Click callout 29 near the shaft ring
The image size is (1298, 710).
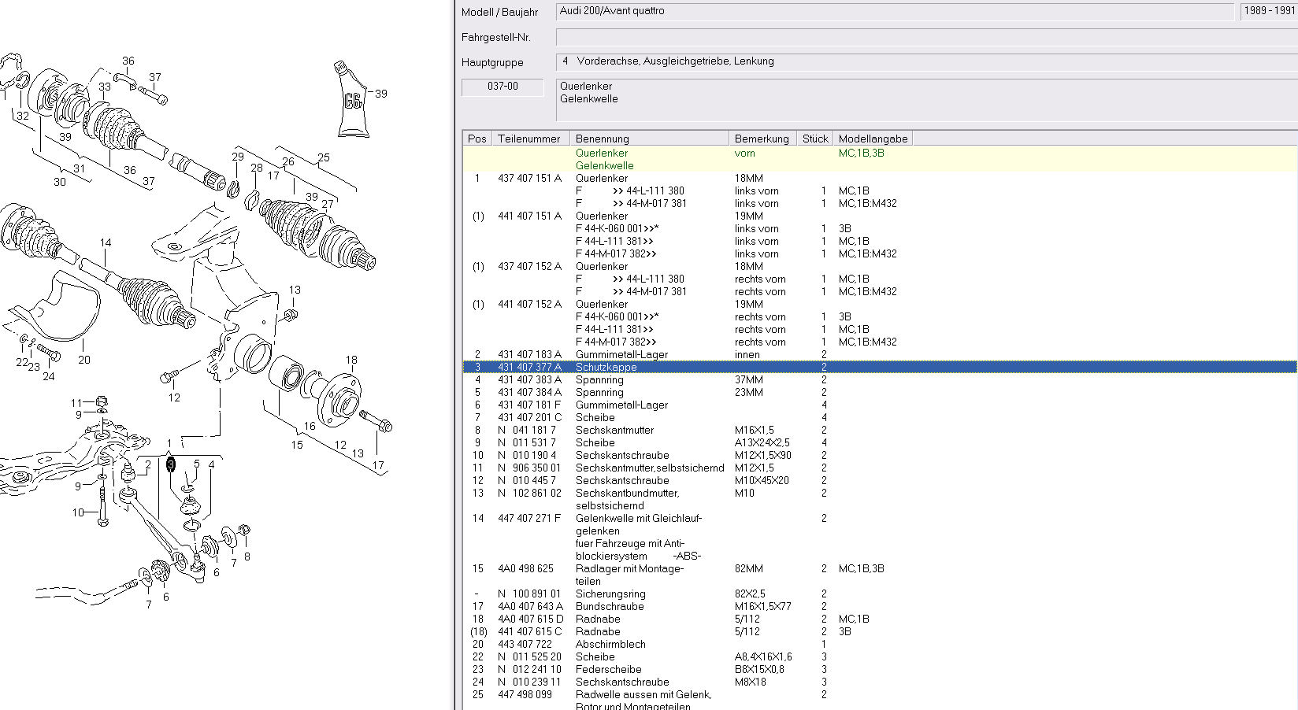(238, 157)
